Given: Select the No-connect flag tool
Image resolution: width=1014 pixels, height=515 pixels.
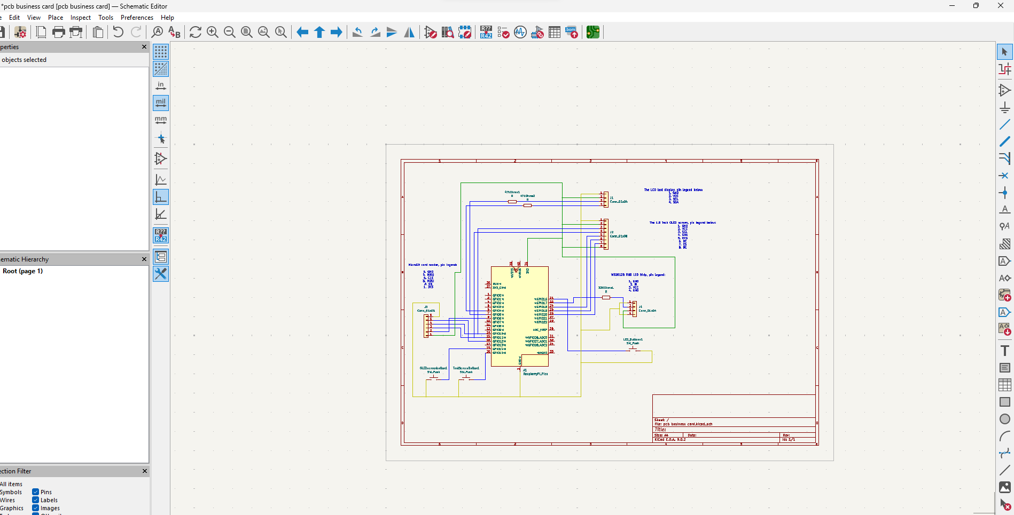Looking at the screenshot, I should (x=1004, y=176).
